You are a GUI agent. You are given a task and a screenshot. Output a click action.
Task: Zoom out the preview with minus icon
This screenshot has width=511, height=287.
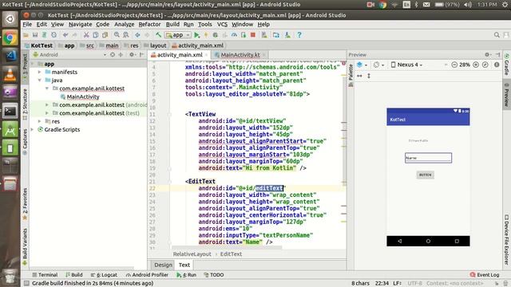454,65
